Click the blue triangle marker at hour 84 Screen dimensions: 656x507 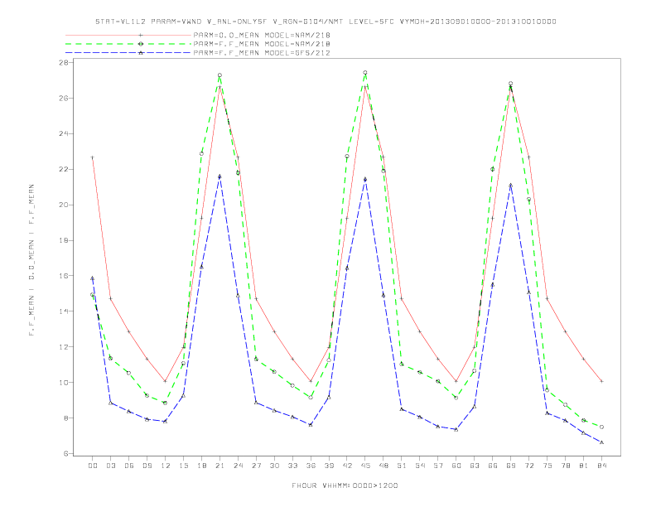pos(601,442)
